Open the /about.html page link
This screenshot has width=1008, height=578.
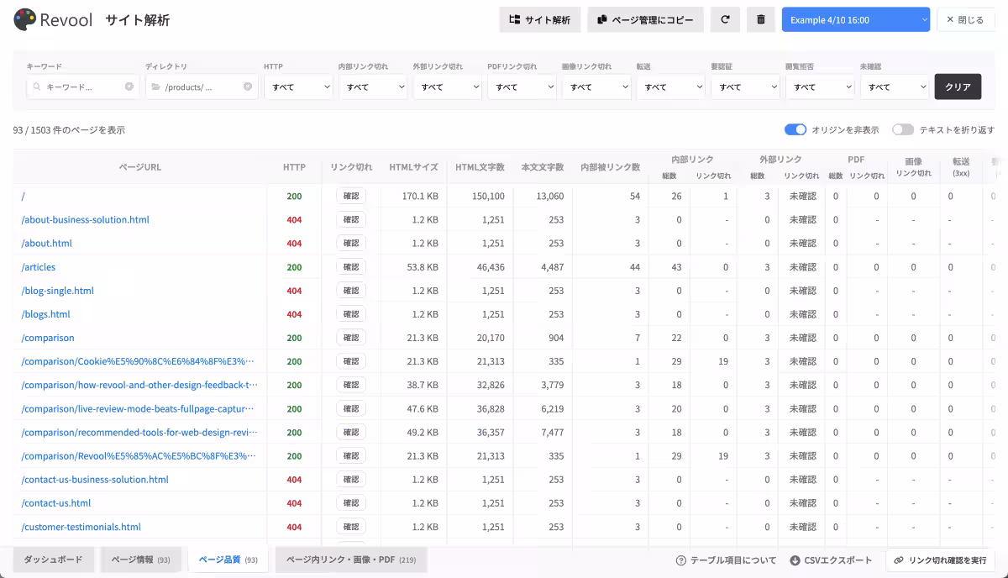(x=46, y=244)
